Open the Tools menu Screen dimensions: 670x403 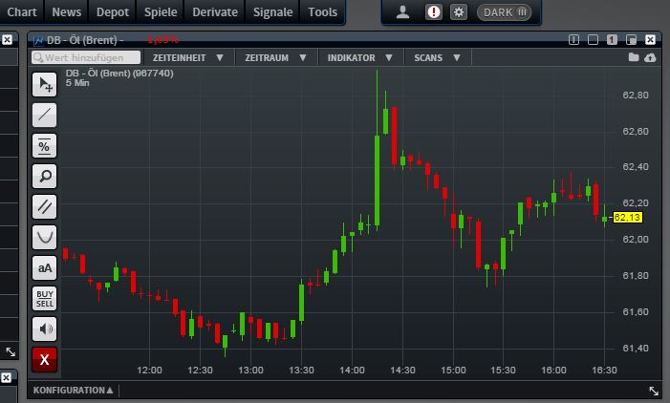[323, 12]
